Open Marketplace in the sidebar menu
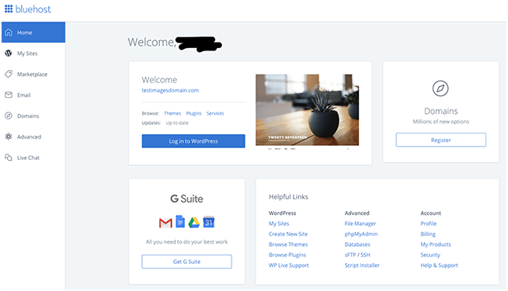This screenshot has height=291, width=508. [33, 74]
